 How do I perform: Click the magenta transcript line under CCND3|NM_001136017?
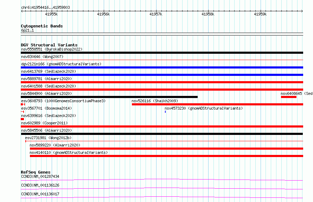coord(162,197)
